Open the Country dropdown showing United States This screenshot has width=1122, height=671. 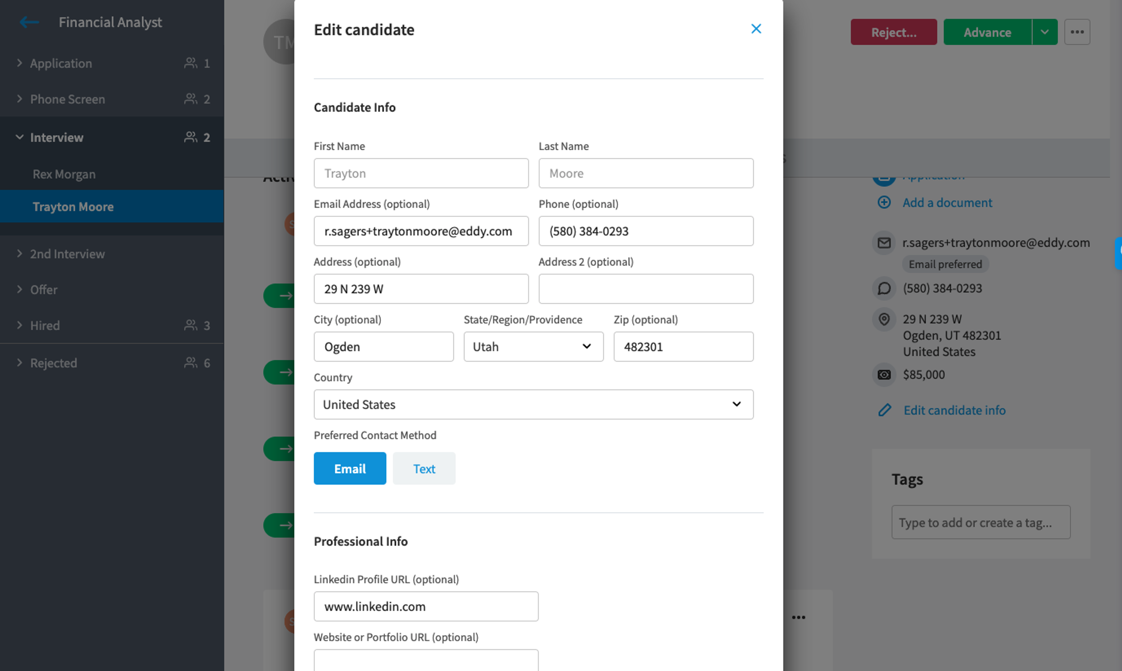click(x=534, y=404)
